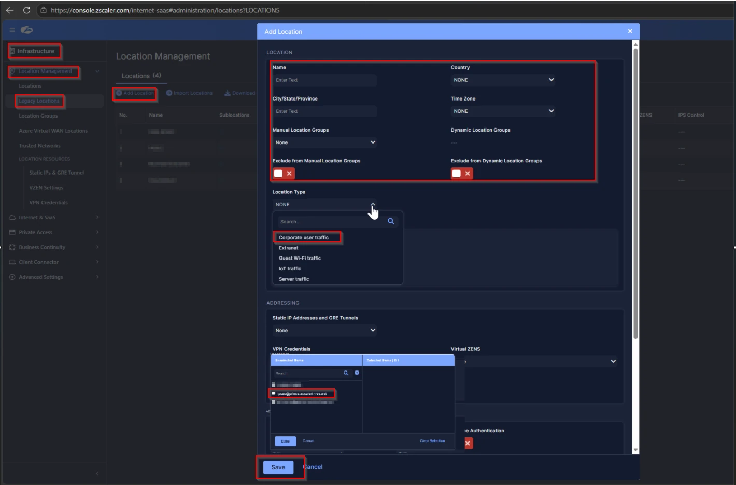The width and height of the screenshot is (736, 485).
Task: Open Legacy Locations in the sidebar
Action: [x=39, y=101]
